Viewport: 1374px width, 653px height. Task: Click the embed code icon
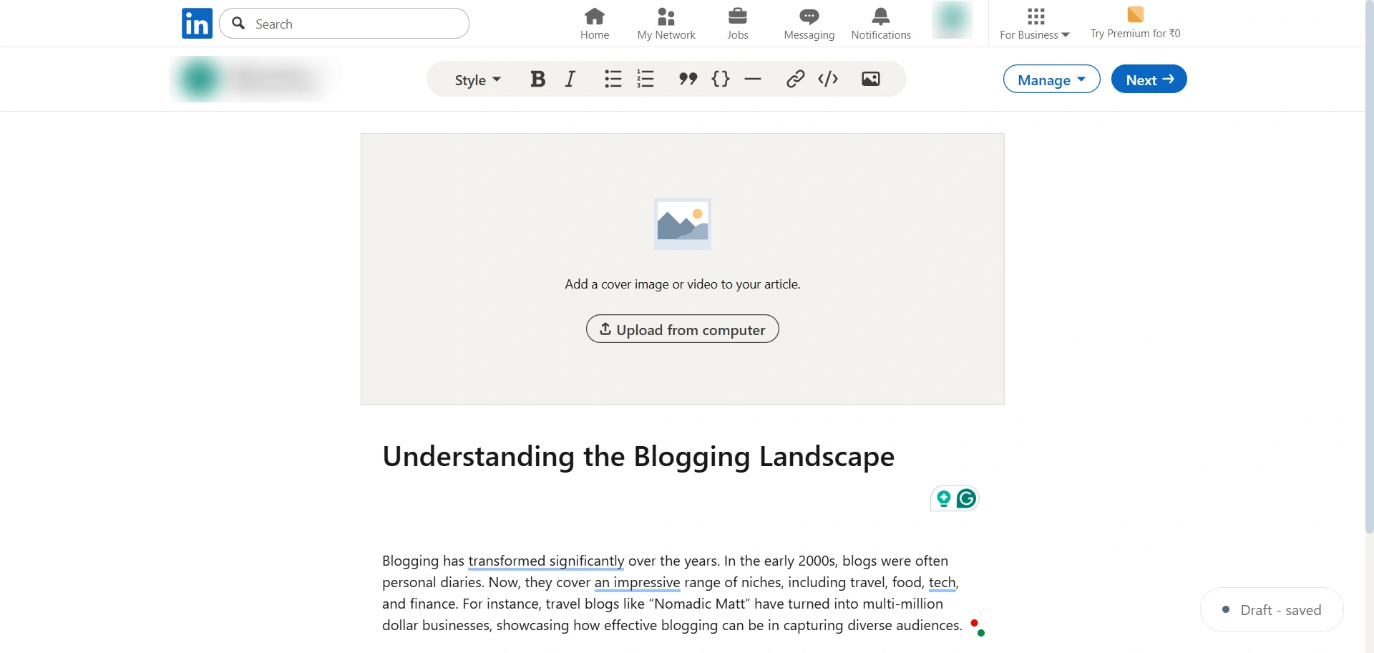coord(828,79)
